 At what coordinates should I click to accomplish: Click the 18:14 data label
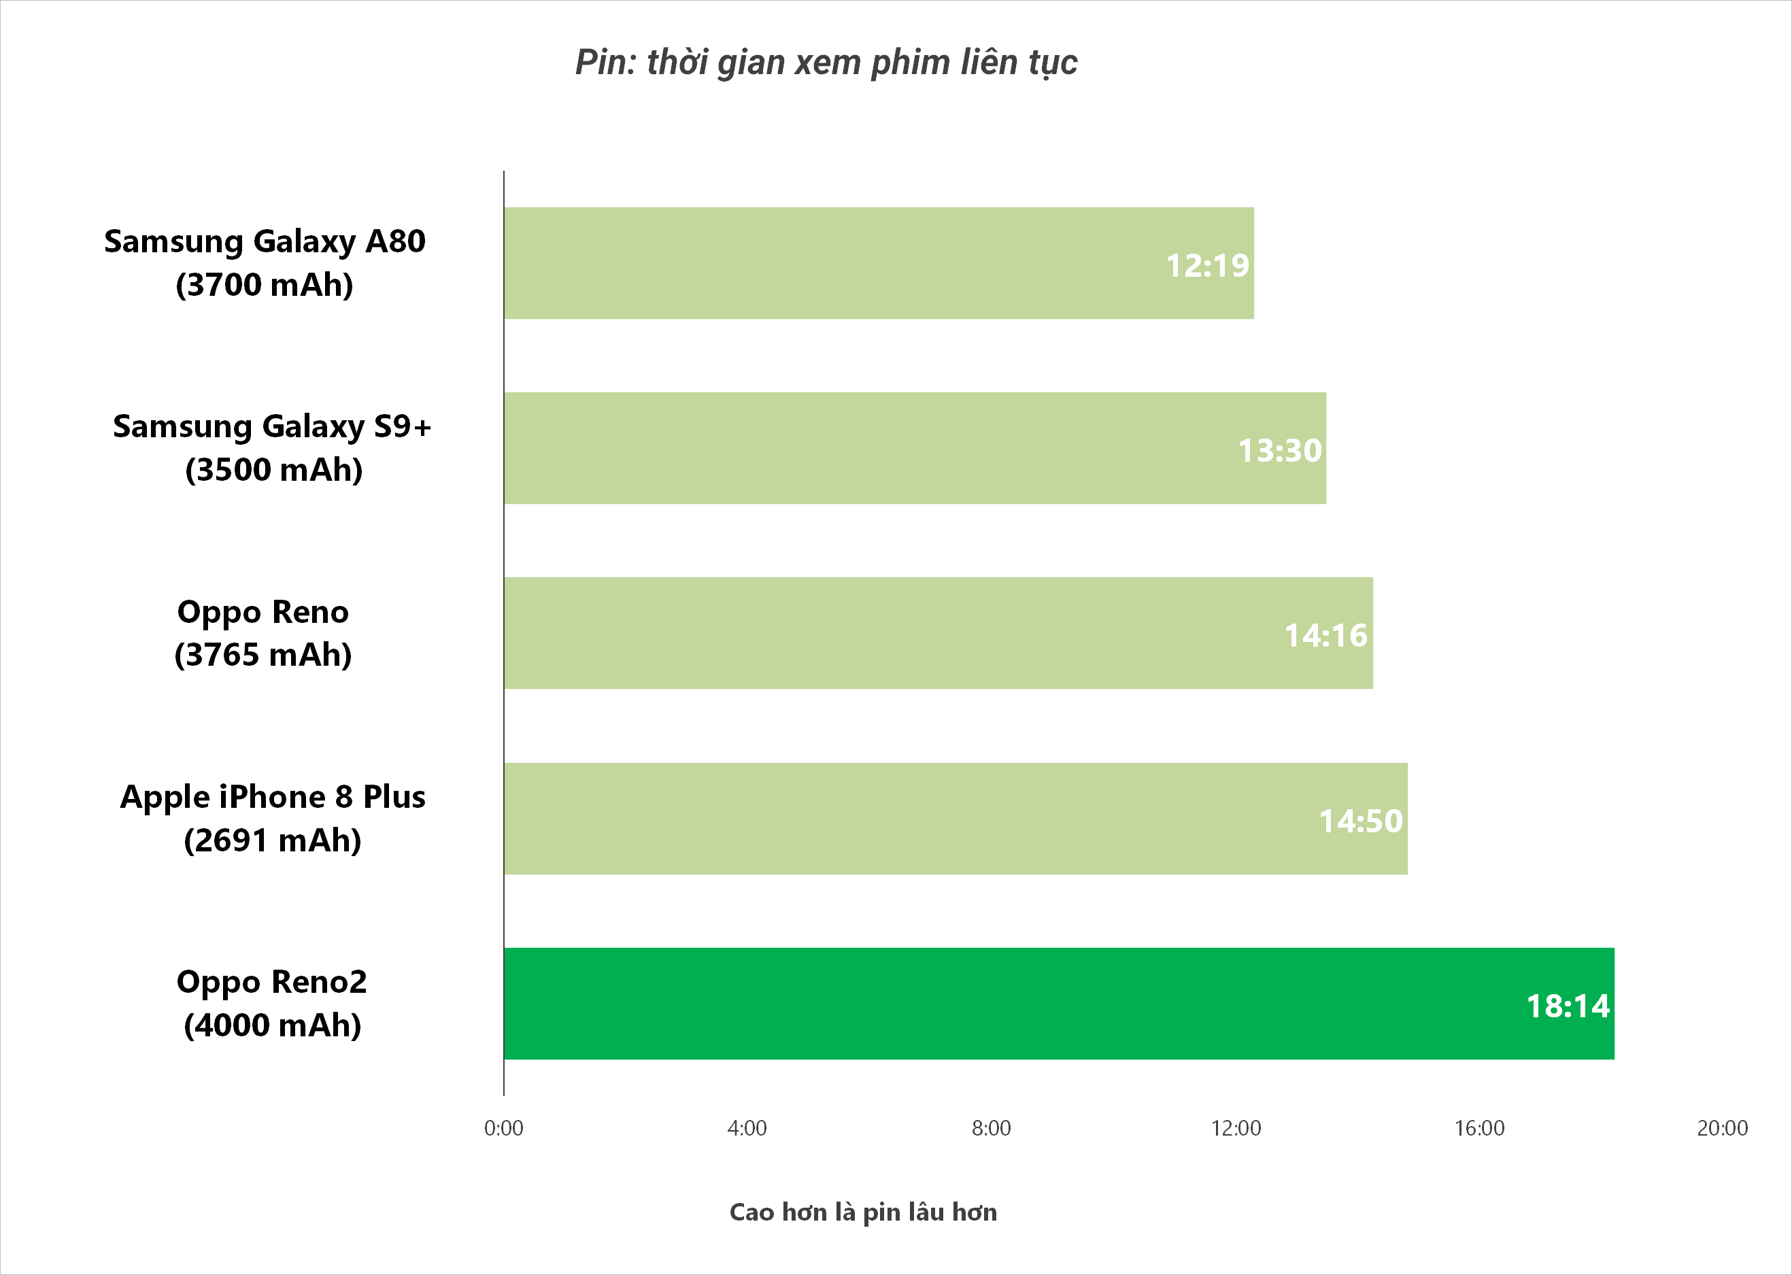1568,1006
